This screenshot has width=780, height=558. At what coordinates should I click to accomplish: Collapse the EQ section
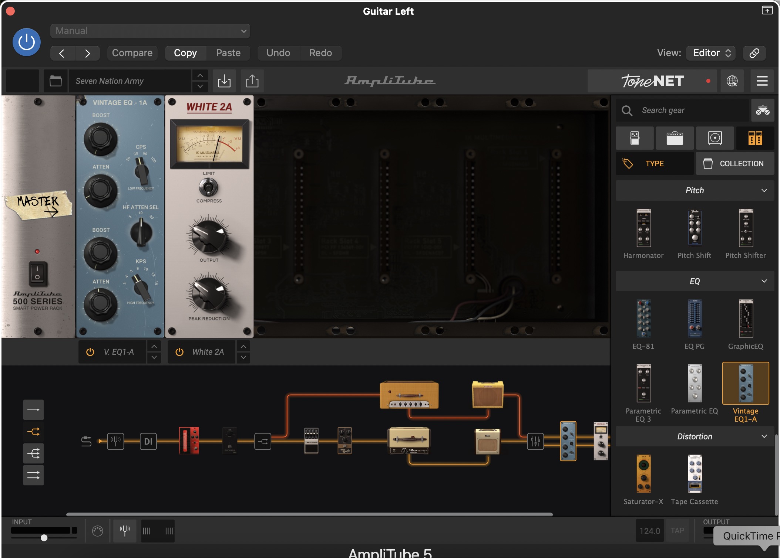click(x=695, y=282)
